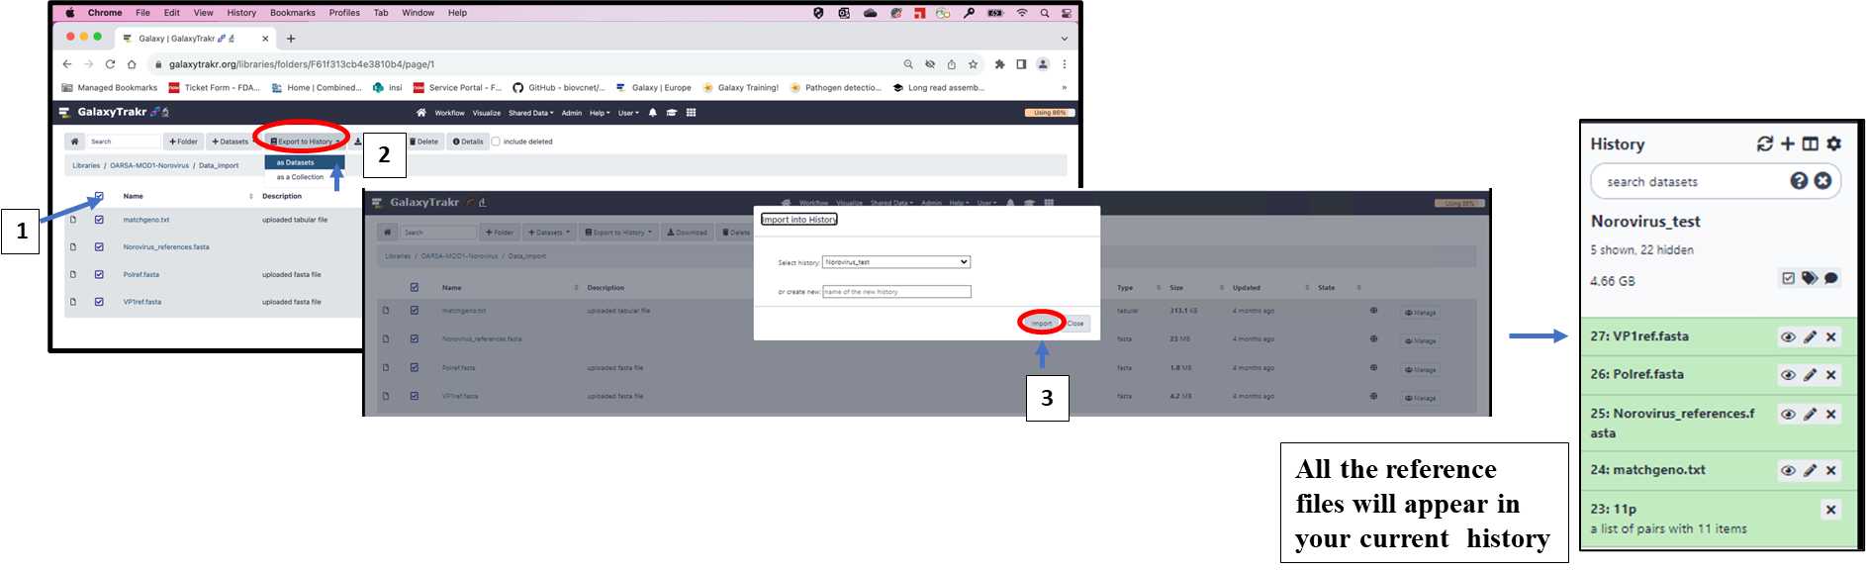Delete the 23: 11p collection
This screenshot has width=1866, height=572.
pos(1831,510)
